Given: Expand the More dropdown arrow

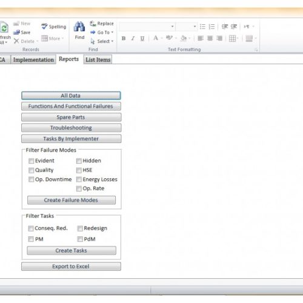Looking at the screenshot, I should pos(62,38).
